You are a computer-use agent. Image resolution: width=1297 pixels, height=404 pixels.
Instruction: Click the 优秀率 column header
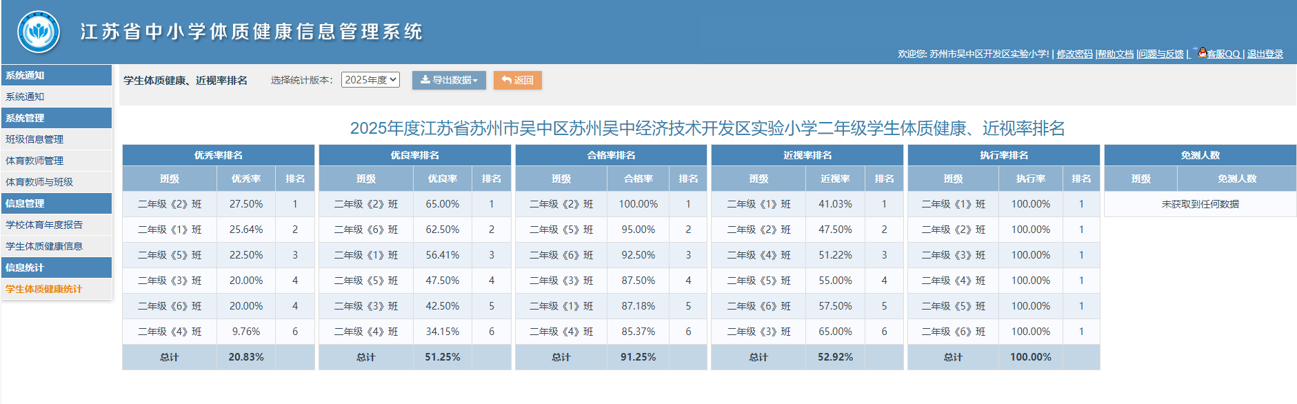[246, 179]
